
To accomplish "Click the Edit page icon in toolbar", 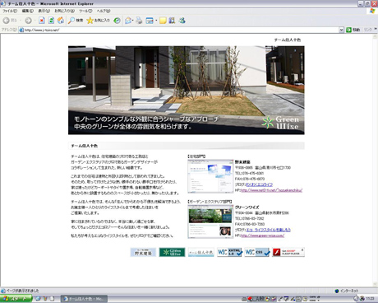I will pyautogui.click(x=150, y=21).
